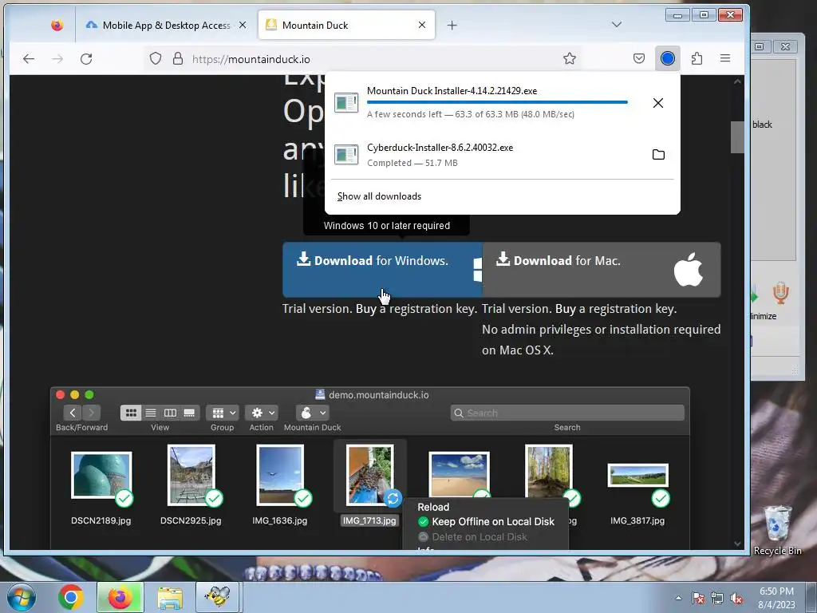Reload the current page
This screenshot has width=817, height=613.
coord(86,59)
